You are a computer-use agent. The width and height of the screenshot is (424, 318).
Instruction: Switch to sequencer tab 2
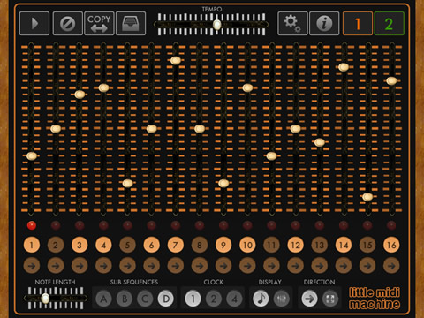(x=389, y=24)
